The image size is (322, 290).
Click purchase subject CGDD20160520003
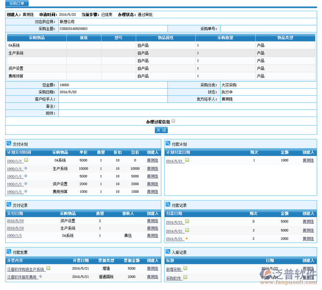pos(73,29)
